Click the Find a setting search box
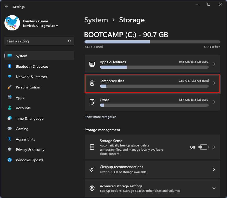 click(x=36, y=41)
